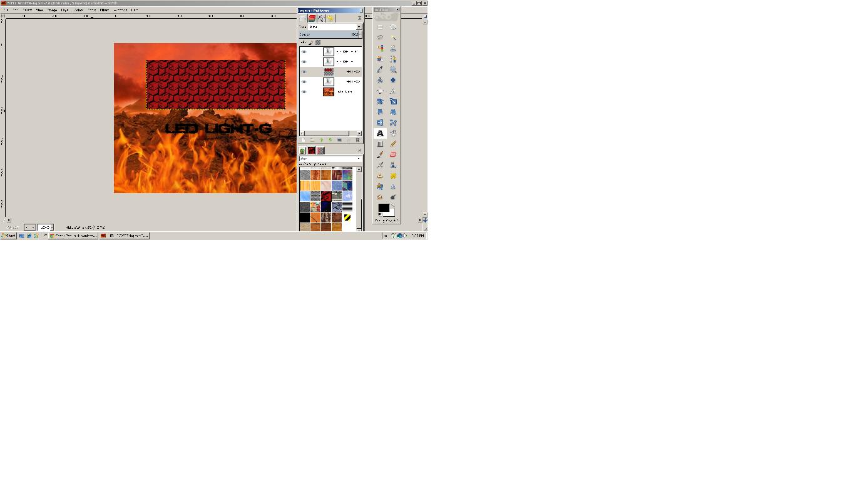Viewport: 855px width, 480px height.
Task: Select the Blend gradient tool
Action: [380, 144]
